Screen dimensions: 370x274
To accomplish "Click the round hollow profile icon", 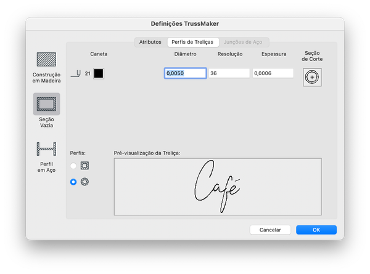I will click(x=84, y=182).
